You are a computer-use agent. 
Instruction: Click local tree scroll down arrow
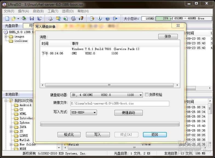[59, 148]
